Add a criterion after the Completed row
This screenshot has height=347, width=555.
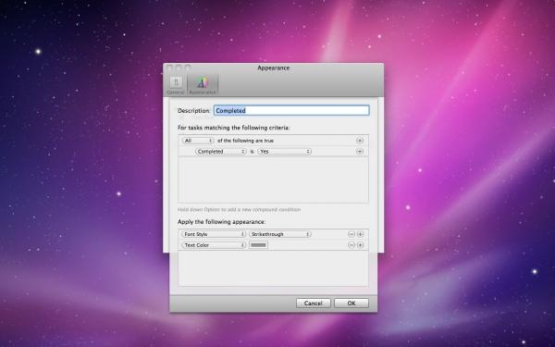pyautogui.click(x=360, y=151)
